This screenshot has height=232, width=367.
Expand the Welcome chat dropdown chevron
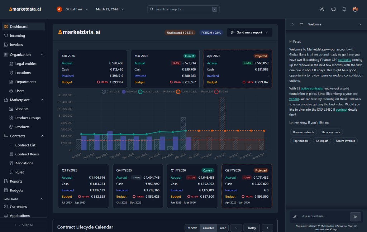tap(360, 24)
